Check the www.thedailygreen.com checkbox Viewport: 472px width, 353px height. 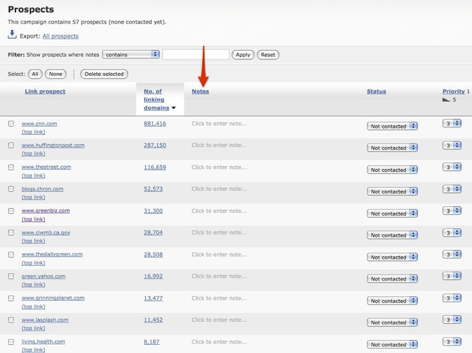point(11,255)
